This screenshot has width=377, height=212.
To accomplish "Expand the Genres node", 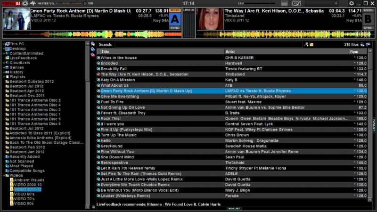I will tap(4, 67).
